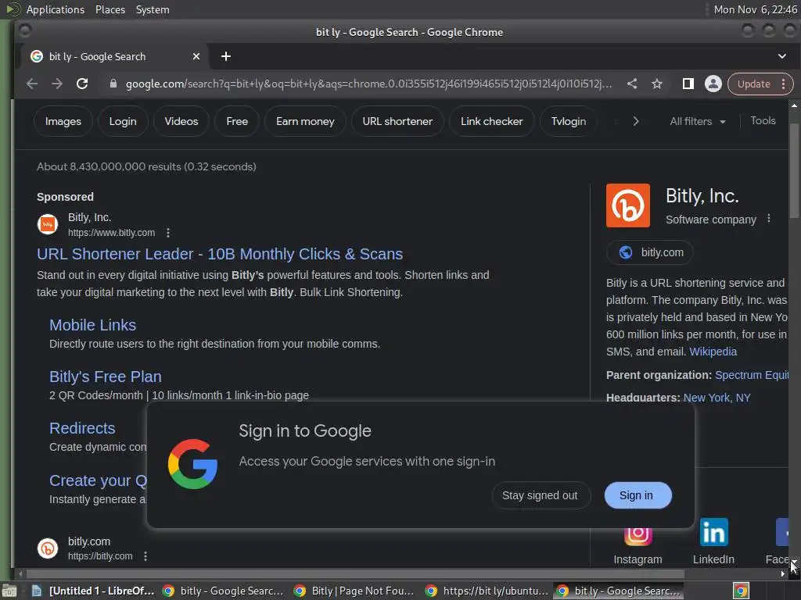The width and height of the screenshot is (801, 600).
Task: Open the Mobile Links sitelink
Action: click(x=92, y=325)
